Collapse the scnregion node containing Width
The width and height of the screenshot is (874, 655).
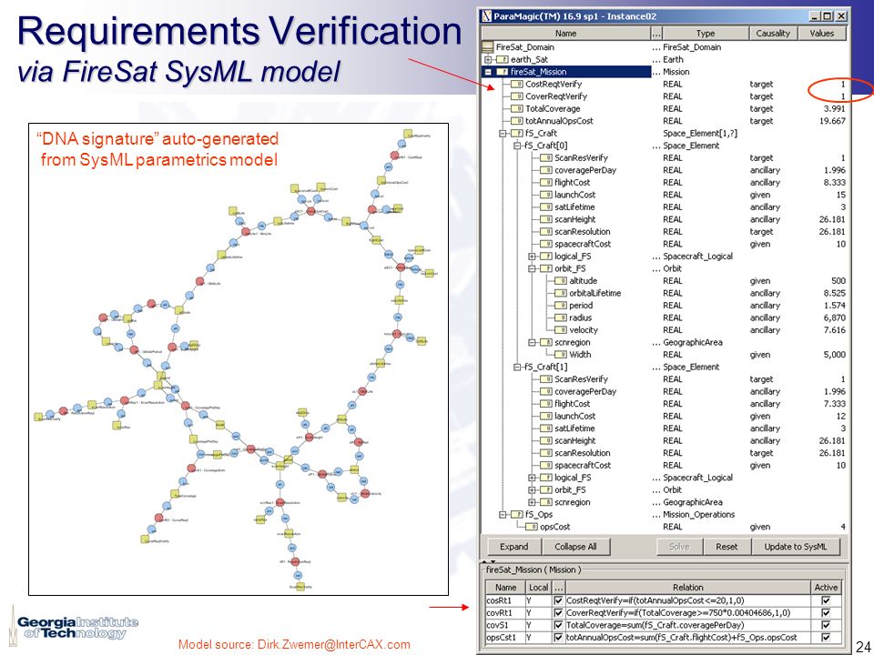[x=532, y=342]
